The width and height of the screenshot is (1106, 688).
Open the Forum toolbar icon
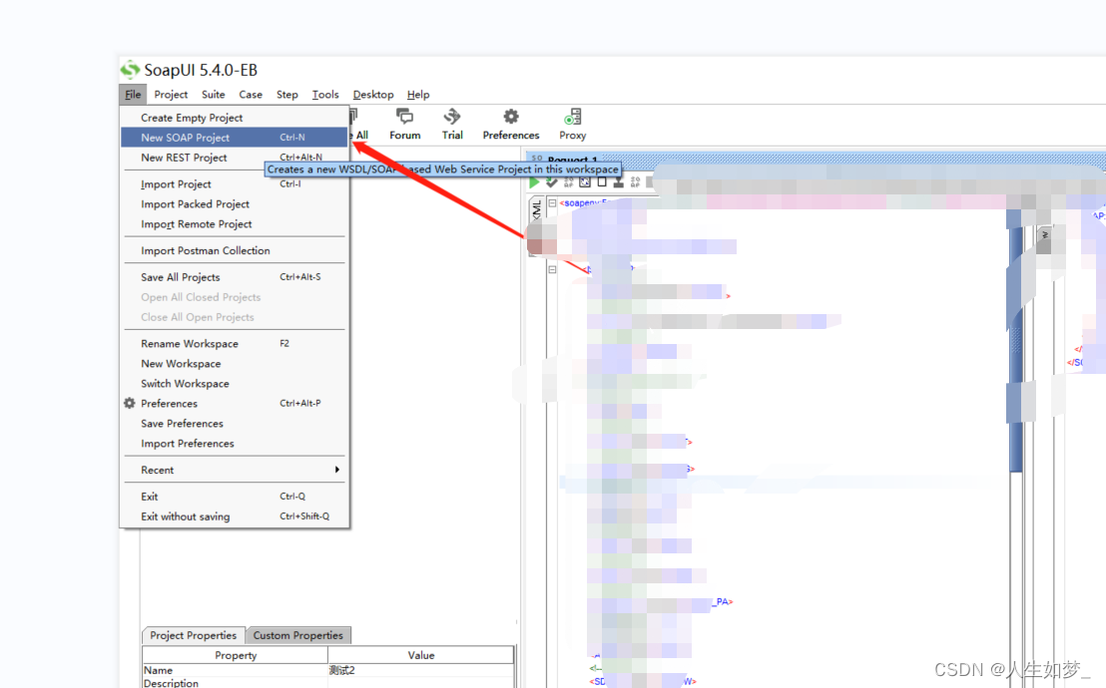coord(405,124)
